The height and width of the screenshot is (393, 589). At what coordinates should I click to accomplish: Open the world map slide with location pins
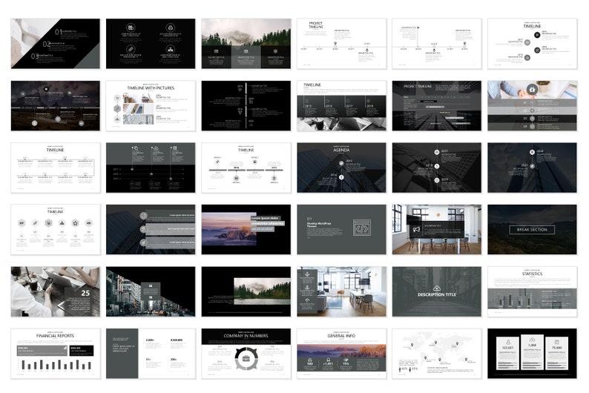[x=437, y=354]
